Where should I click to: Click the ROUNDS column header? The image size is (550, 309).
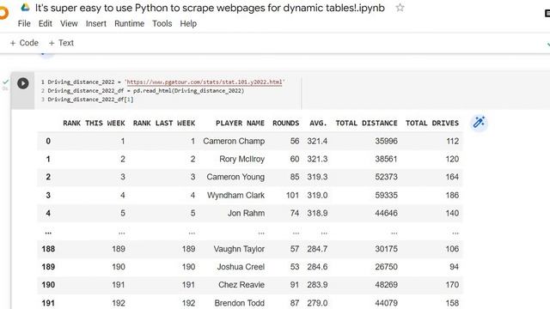286,123
